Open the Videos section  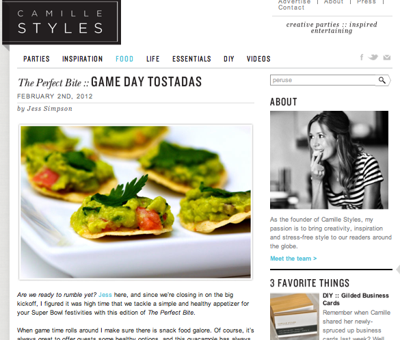[x=258, y=59]
